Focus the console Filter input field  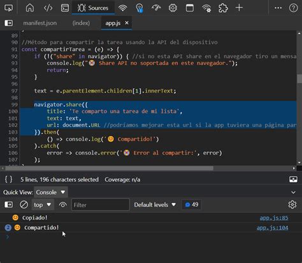pyautogui.click(x=101, y=205)
